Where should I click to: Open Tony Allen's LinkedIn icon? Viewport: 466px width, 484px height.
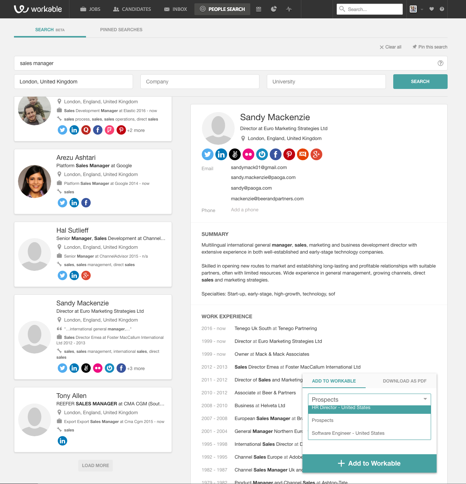[x=62, y=441]
